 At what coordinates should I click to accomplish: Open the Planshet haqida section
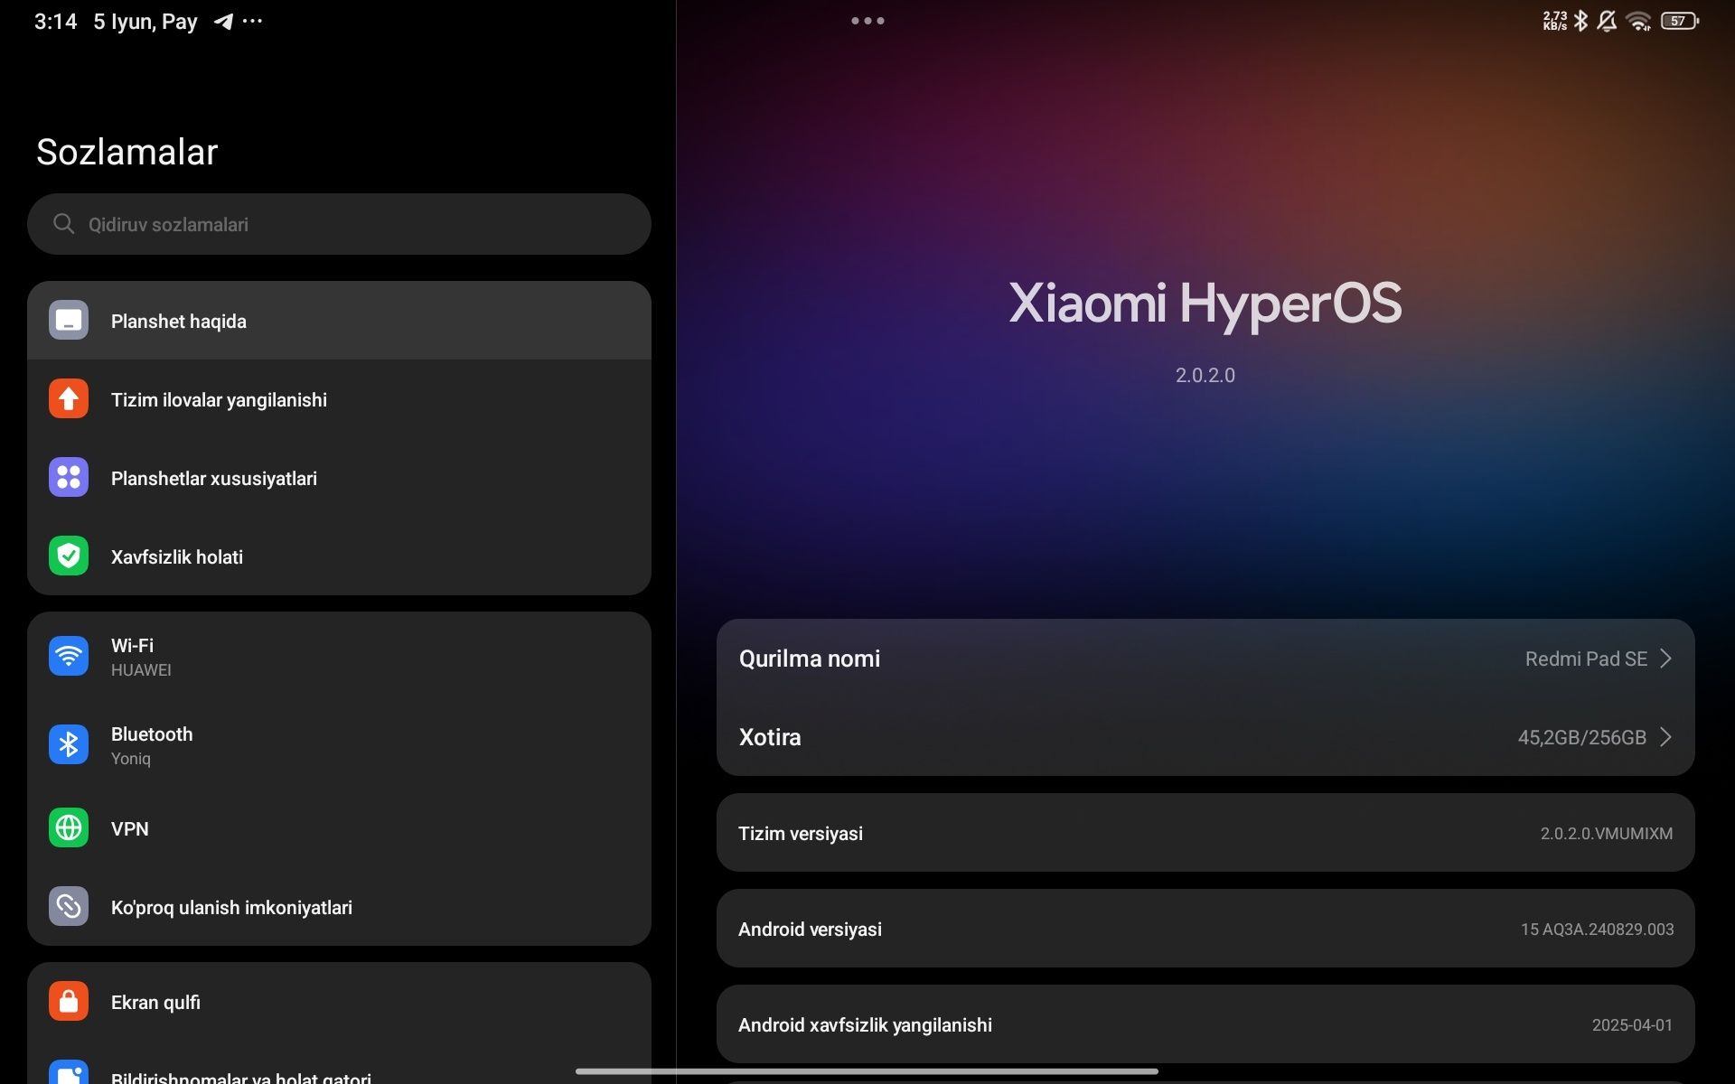point(339,321)
